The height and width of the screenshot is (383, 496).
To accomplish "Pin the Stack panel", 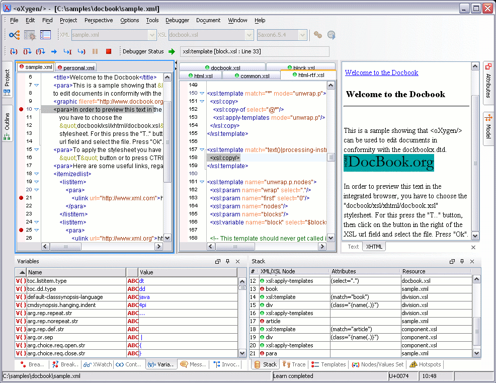I will [x=462, y=261].
